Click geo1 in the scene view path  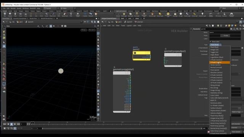[x=20, y=22]
